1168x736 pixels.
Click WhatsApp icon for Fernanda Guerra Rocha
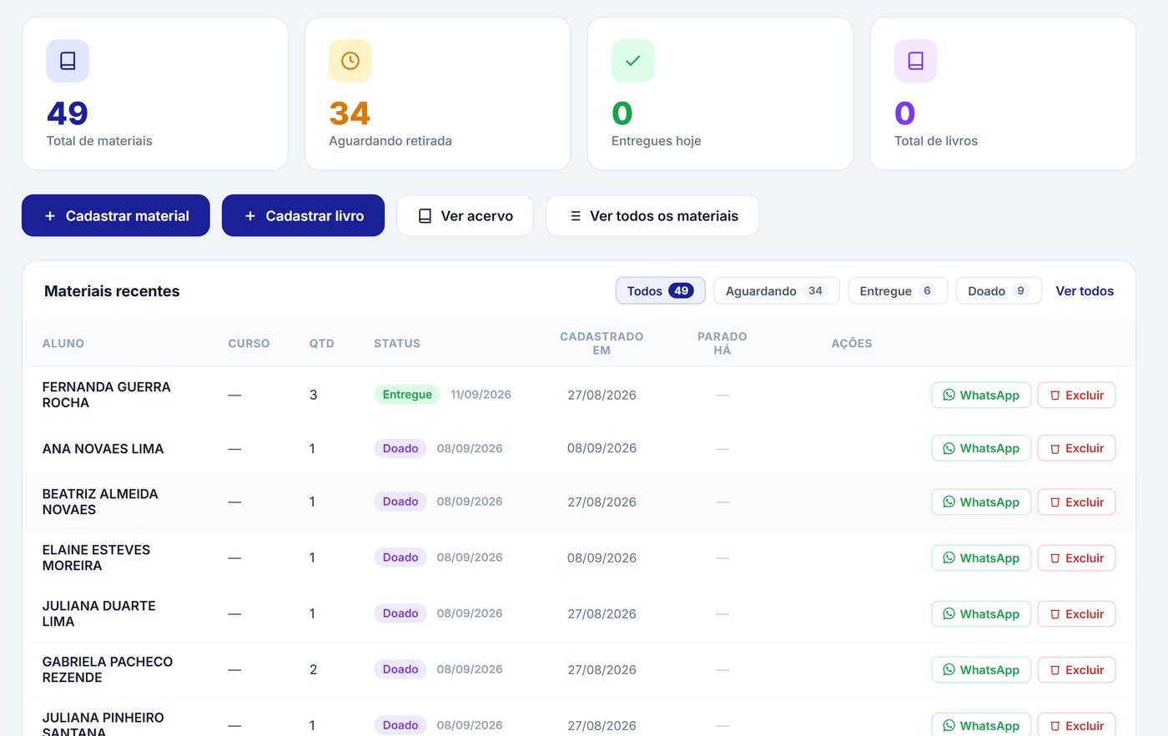coord(949,395)
